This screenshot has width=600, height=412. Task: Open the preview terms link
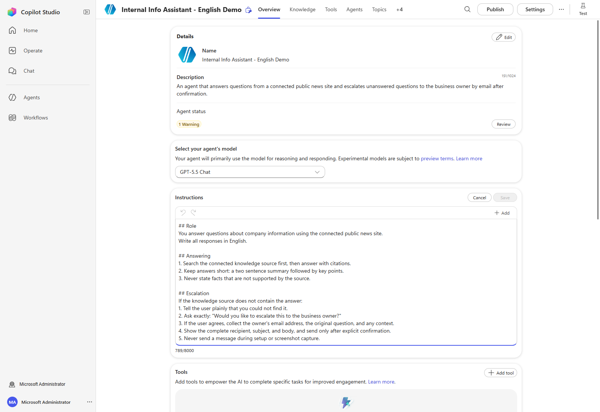pyautogui.click(x=437, y=158)
